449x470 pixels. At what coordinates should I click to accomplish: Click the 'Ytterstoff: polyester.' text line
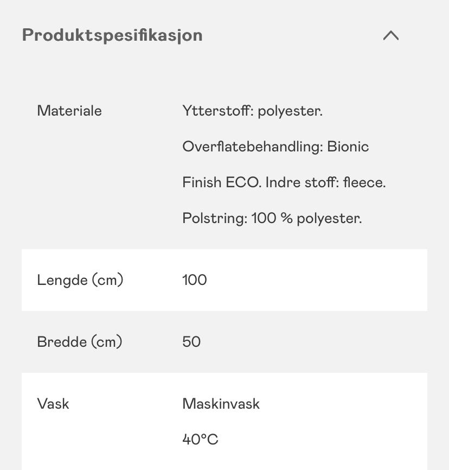tap(253, 111)
